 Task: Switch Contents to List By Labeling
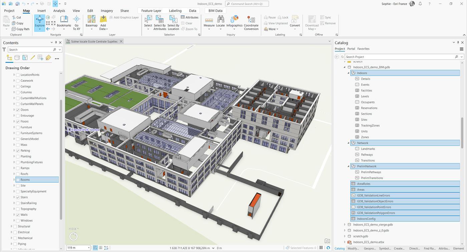(x=48, y=58)
